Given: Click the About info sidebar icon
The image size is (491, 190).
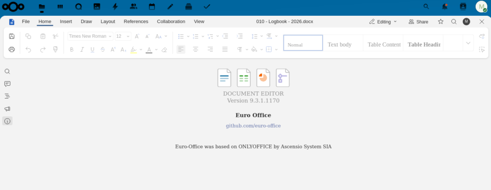Looking at the screenshot, I should [7, 121].
